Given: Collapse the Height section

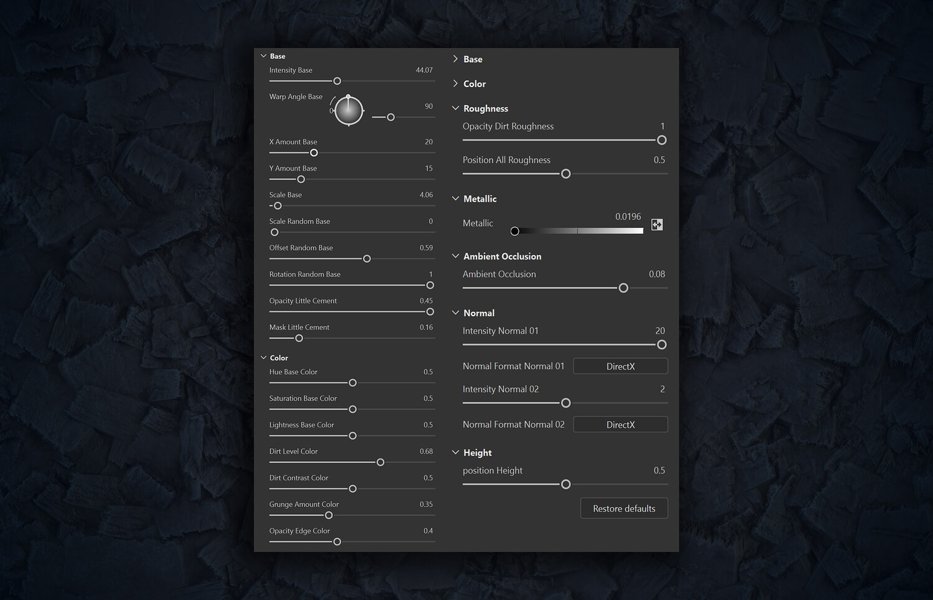Looking at the screenshot, I should [x=455, y=452].
